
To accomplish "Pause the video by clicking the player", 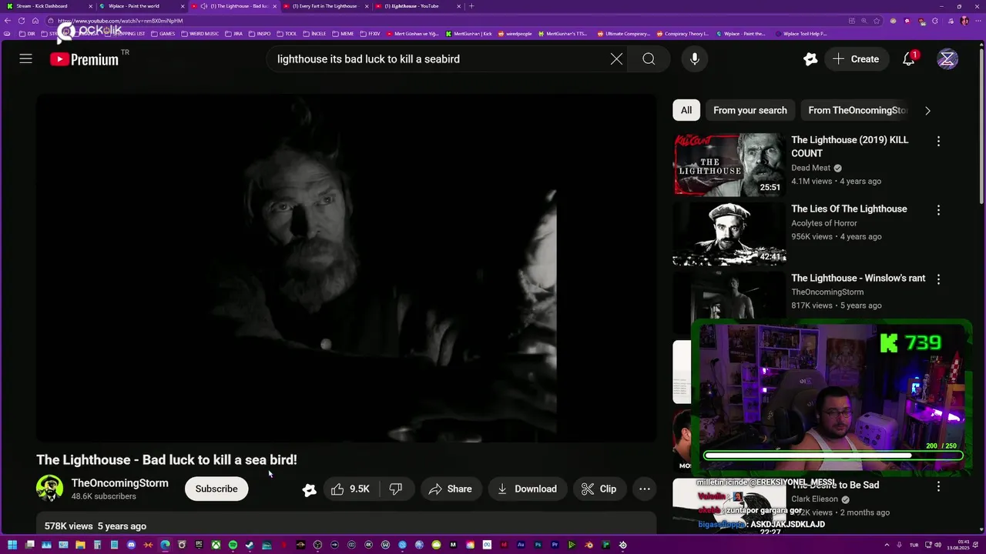I will (x=346, y=268).
